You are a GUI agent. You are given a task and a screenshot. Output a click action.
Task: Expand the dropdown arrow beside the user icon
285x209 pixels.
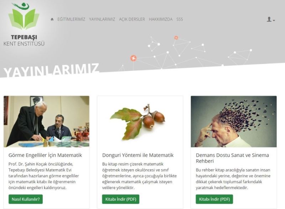coord(274,20)
